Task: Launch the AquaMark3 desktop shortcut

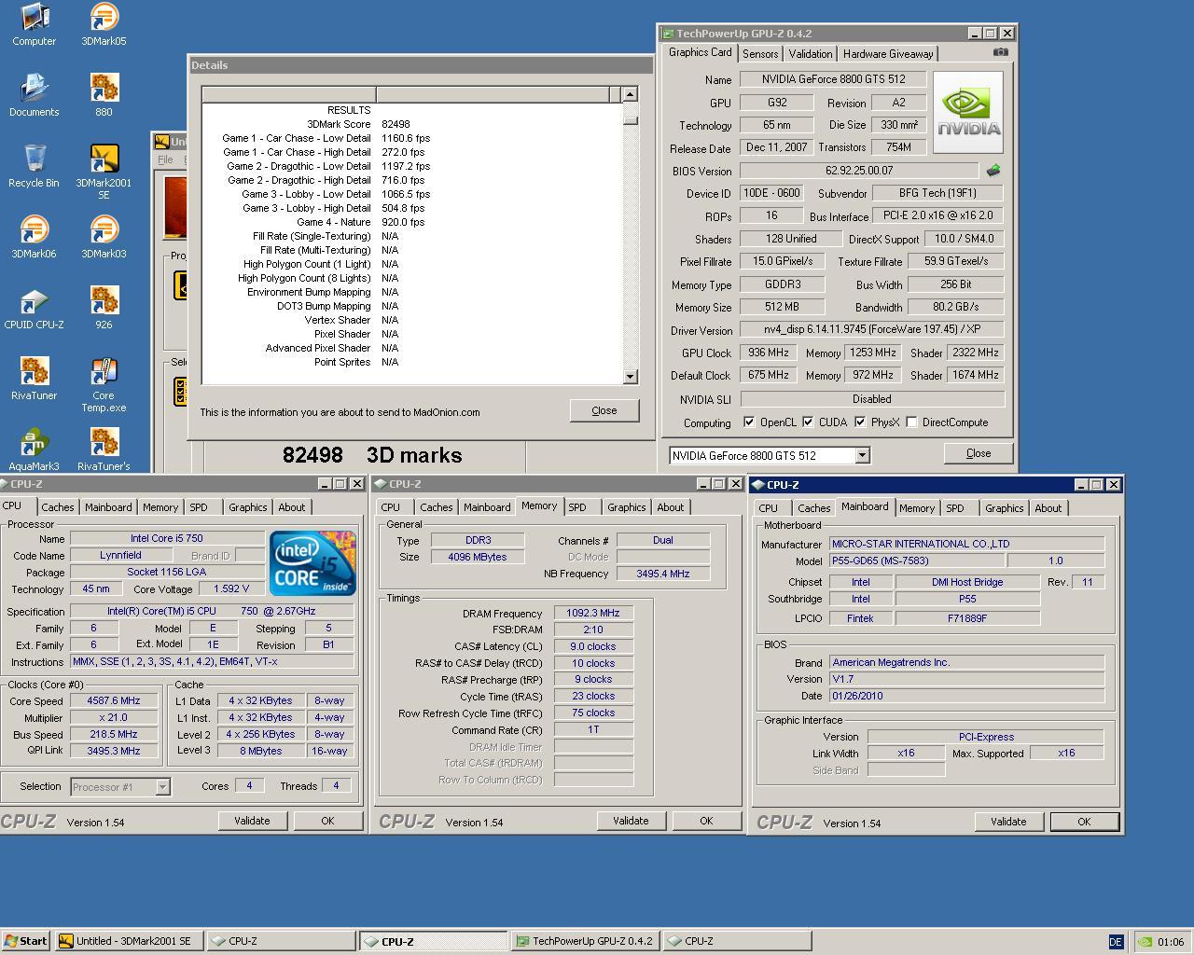Action: (34, 450)
